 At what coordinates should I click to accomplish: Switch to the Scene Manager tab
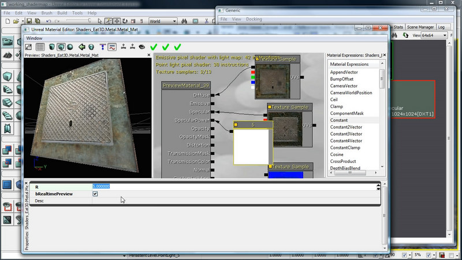pyautogui.click(x=420, y=27)
